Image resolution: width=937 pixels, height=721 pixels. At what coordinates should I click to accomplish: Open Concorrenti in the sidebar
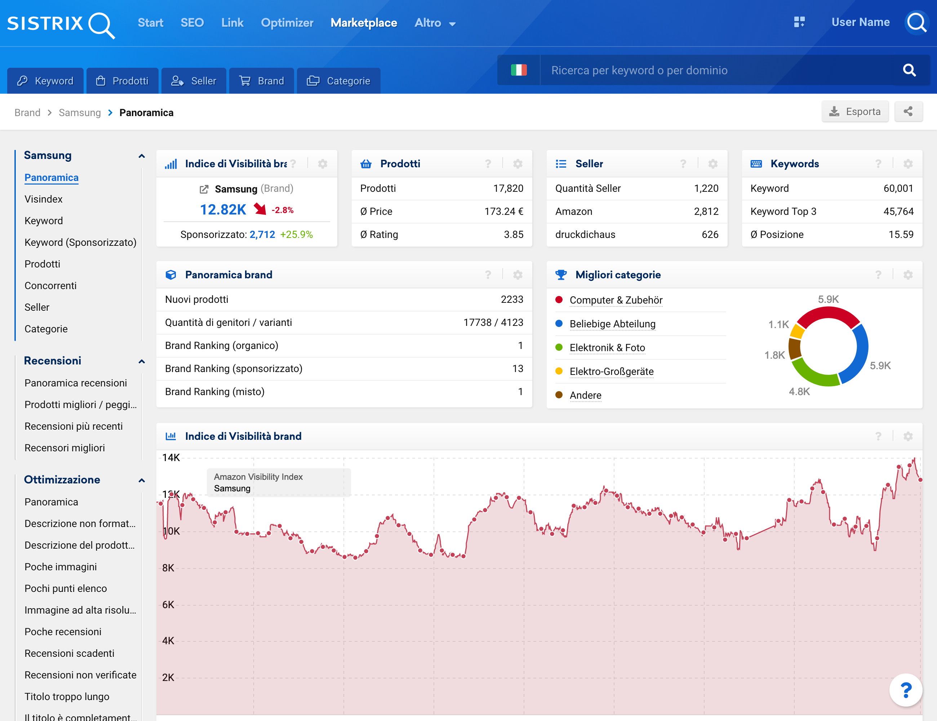click(x=50, y=286)
